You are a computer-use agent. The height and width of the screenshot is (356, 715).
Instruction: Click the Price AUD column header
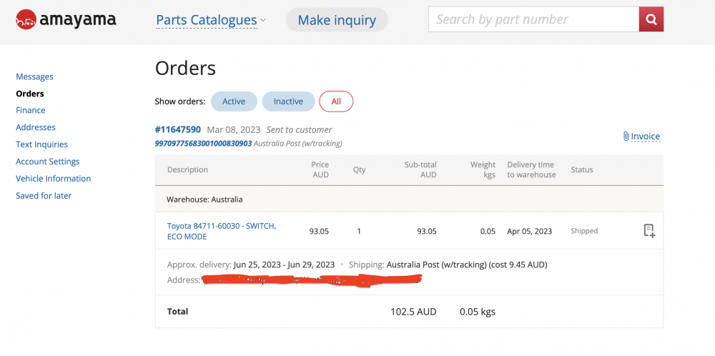tap(320, 169)
